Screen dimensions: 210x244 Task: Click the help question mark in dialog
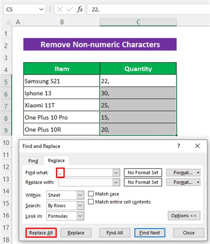[179, 146]
